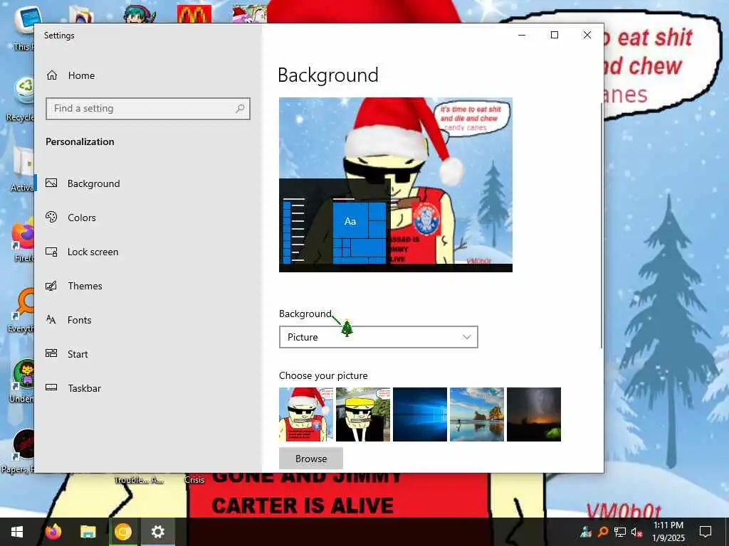Minimize the Settings window
The image size is (729, 546).
click(522, 36)
